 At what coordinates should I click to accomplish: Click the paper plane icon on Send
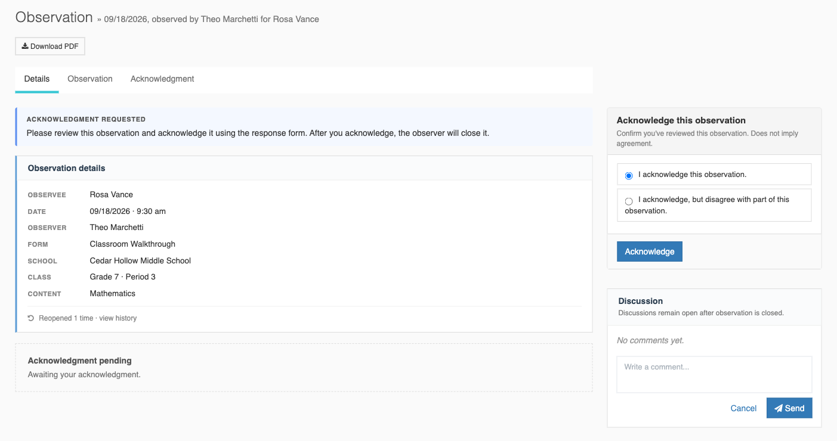coord(779,408)
